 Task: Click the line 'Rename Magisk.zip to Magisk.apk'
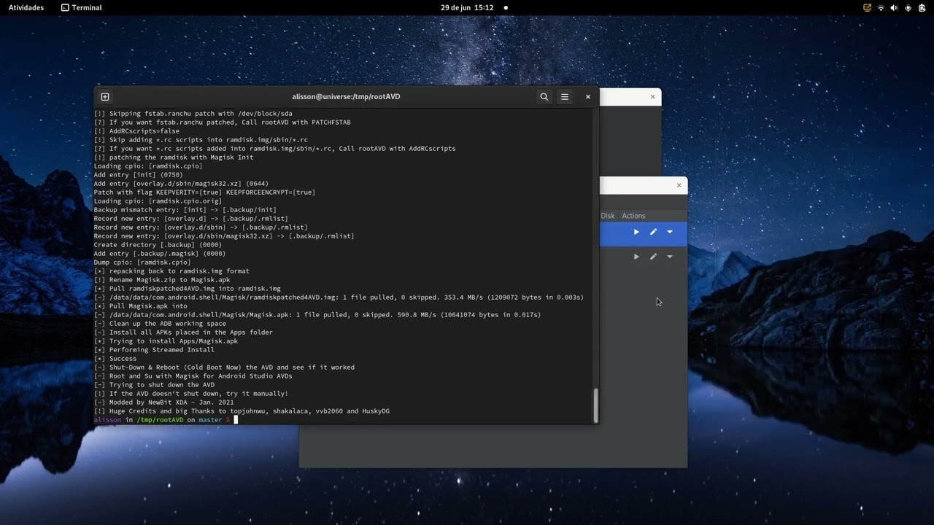(170, 280)
